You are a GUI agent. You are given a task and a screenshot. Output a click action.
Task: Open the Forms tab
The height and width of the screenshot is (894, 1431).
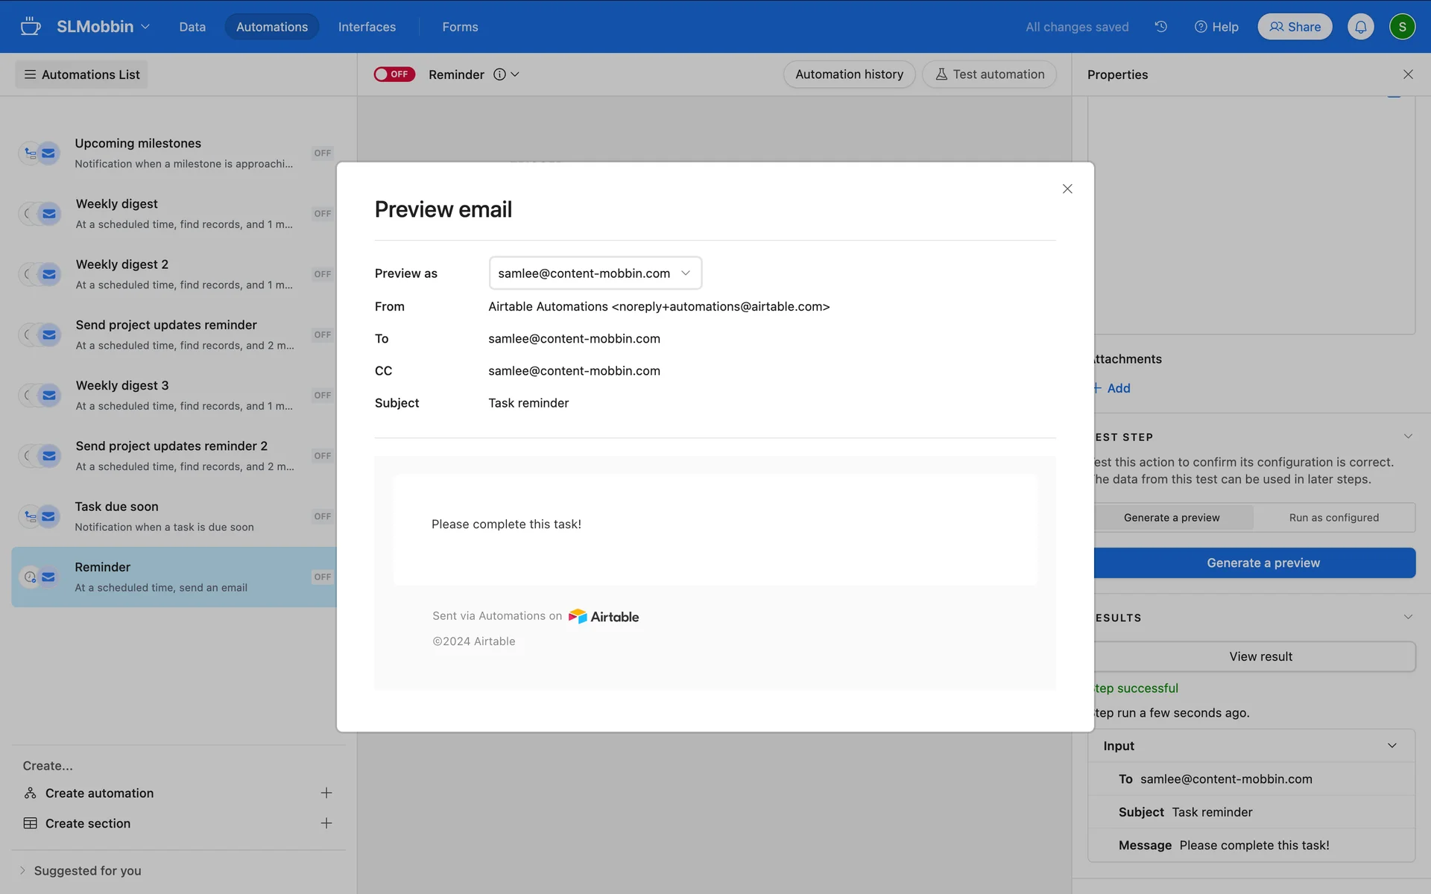(460, 27)
